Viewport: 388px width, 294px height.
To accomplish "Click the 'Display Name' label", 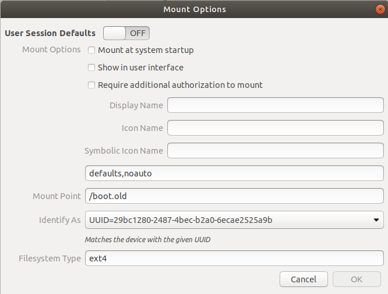I will point(136,105).
